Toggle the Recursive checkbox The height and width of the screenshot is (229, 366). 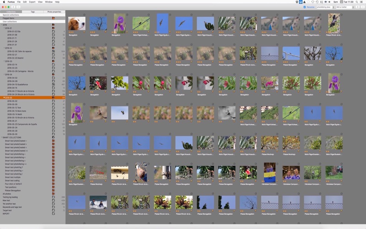pyautogui.click(x=305, y=7)
